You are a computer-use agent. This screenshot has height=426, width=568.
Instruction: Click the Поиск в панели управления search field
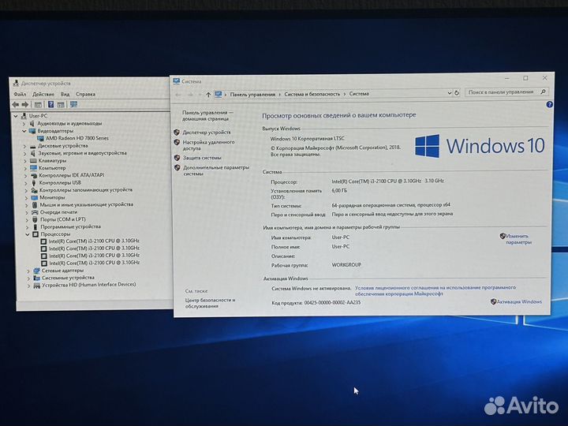coord(506,92)
